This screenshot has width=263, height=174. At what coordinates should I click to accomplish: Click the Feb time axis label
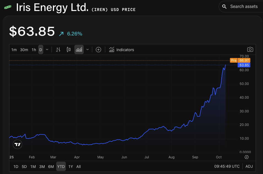32,157
